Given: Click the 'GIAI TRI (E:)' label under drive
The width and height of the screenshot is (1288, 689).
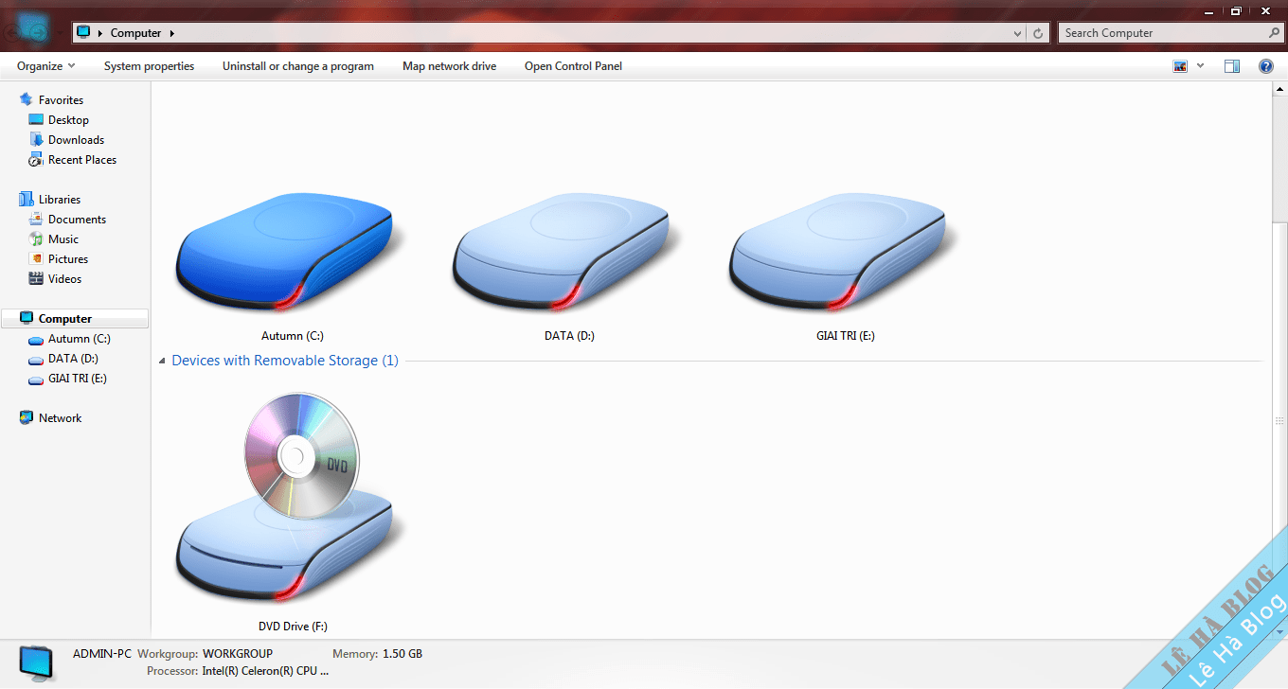Looking at the screenshot, I should pyautogui.click(x=846, y=336).
